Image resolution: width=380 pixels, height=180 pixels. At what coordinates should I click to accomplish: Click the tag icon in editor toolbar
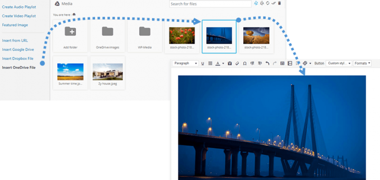click(305, 63)
